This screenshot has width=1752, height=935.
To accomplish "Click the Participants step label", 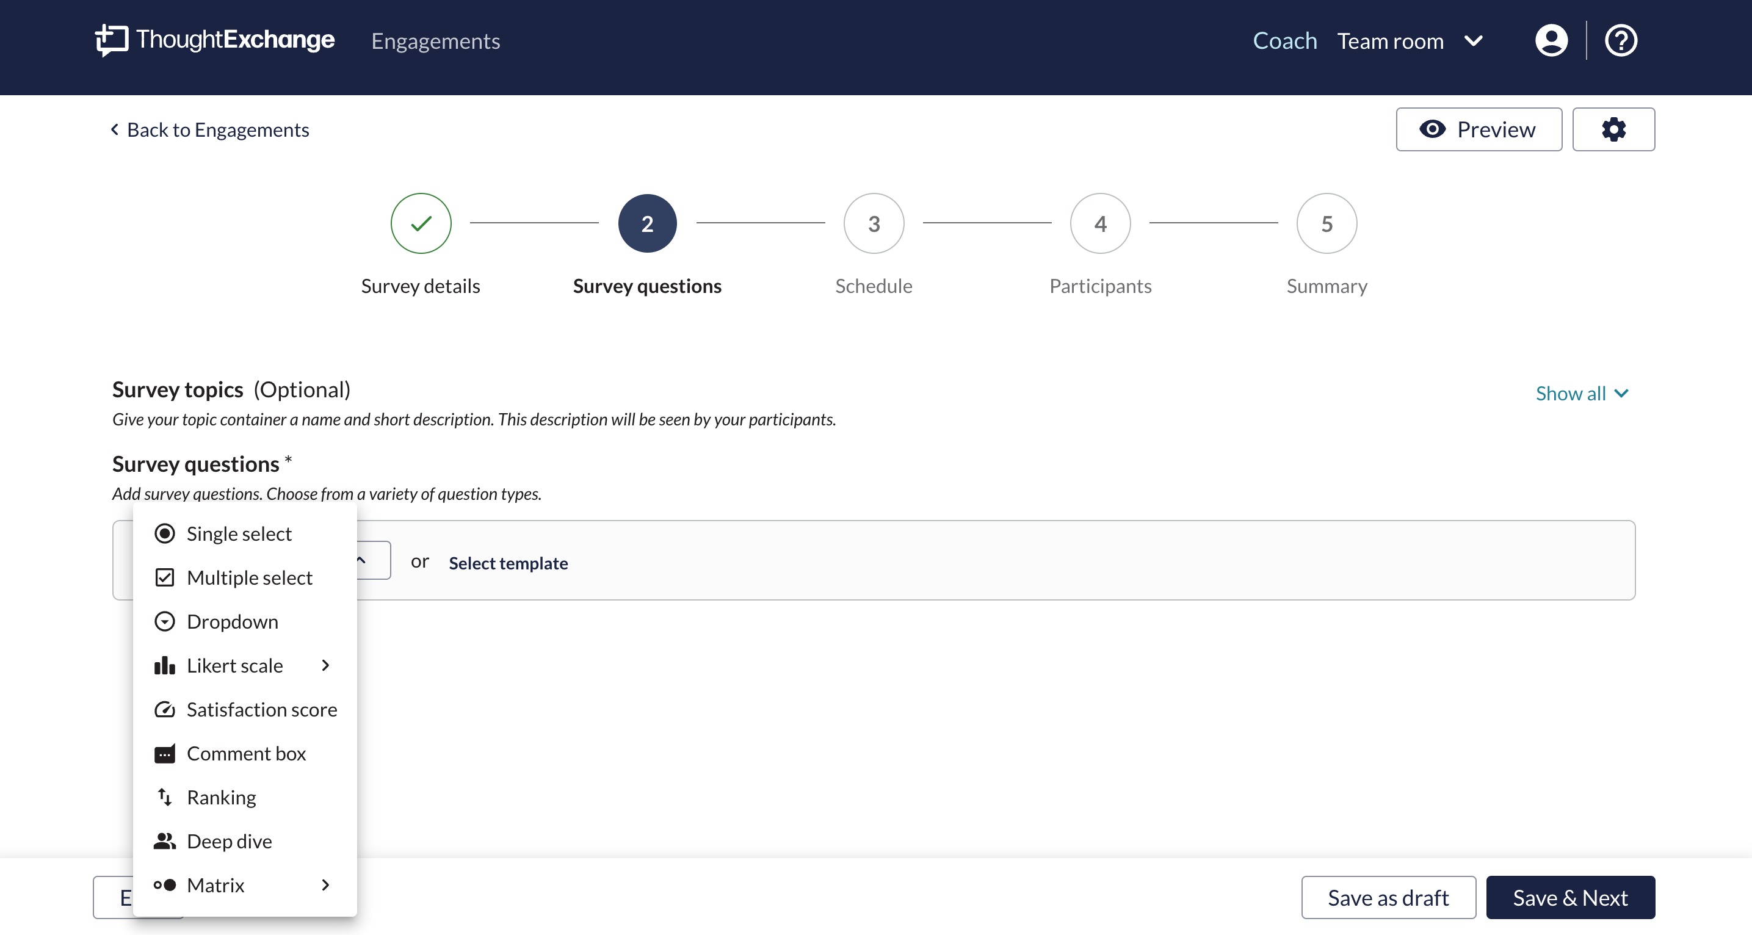I will pyautogui.click(x=1101, y=286).
